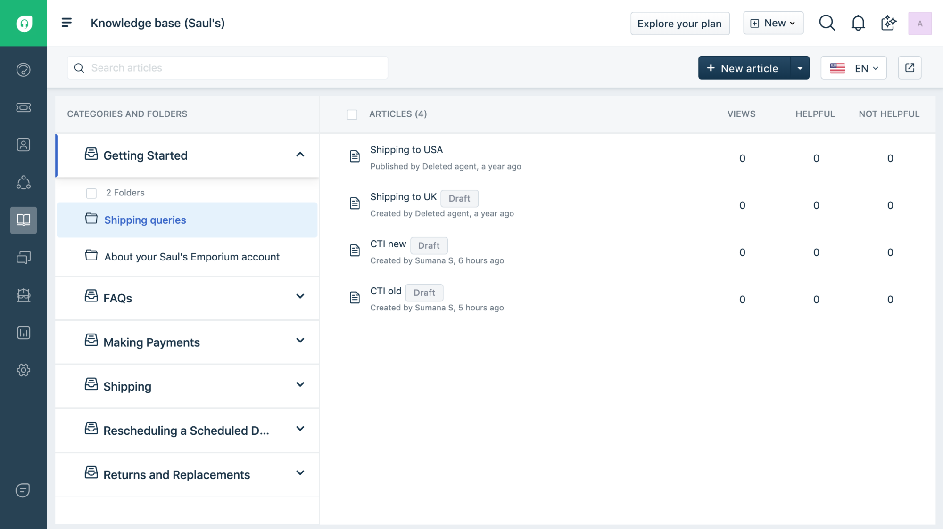Open the Freddy AI Copilot icon
This screenshot has width=943, height=529.
point(888,23)
